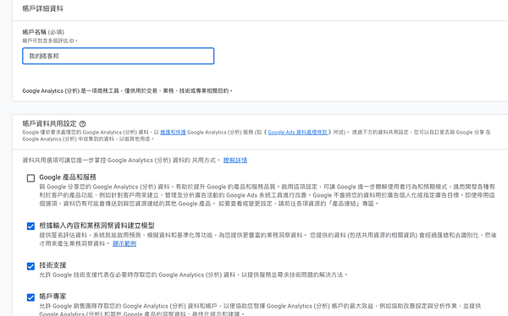The width and height of the screenshot is (508, 316).
Task: Select the 帳戶詳細資料 heading text
Action: click(43, 8)
